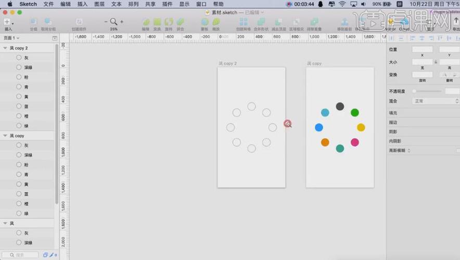
Task: Click the 旋转 (Rotate) toolbar icon
Action: click(169, 22)
